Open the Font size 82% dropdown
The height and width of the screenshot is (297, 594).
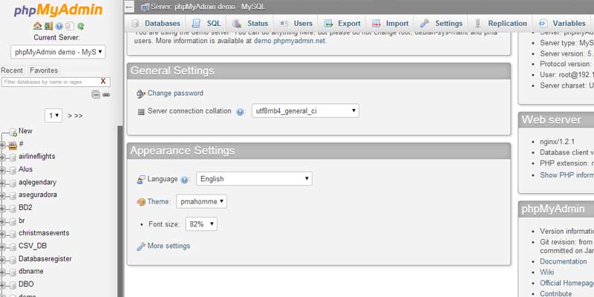coord(201,224)
